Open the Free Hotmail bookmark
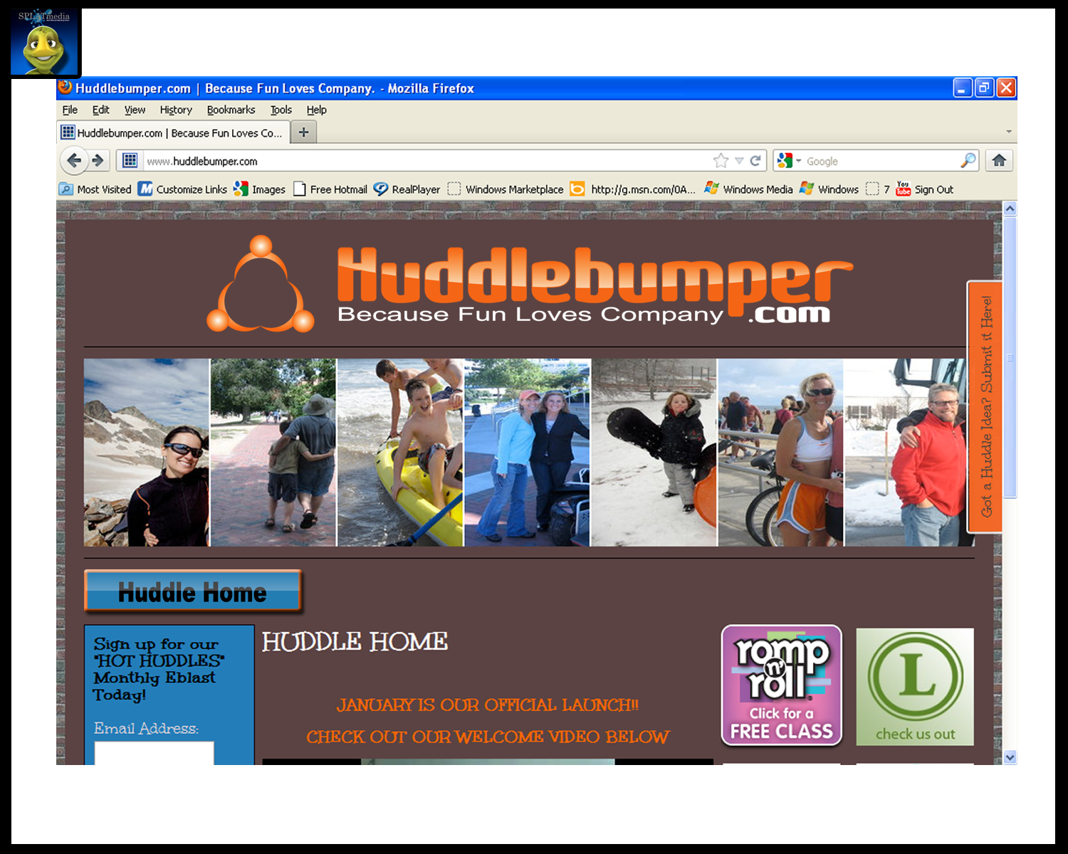The width and height of the screenshot is (1068, 854). 330,189
